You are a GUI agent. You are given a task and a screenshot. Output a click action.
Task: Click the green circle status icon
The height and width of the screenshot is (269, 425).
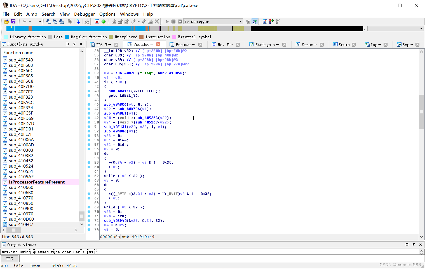click(x=104, y=22)
